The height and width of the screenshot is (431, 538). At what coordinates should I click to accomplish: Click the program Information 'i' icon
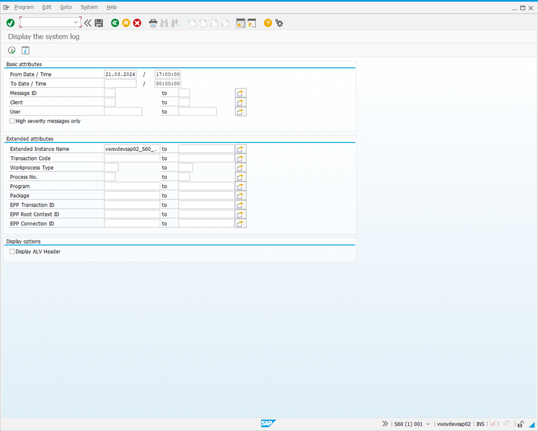click(26, 50)
